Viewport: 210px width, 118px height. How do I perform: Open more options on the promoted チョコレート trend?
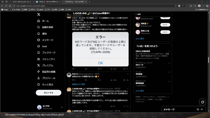pos(169,51)
